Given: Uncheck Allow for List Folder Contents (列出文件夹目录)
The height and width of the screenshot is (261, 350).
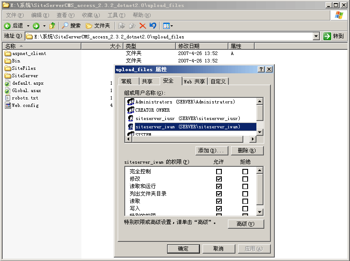Looking at the screenshot, I should (219, 194).
